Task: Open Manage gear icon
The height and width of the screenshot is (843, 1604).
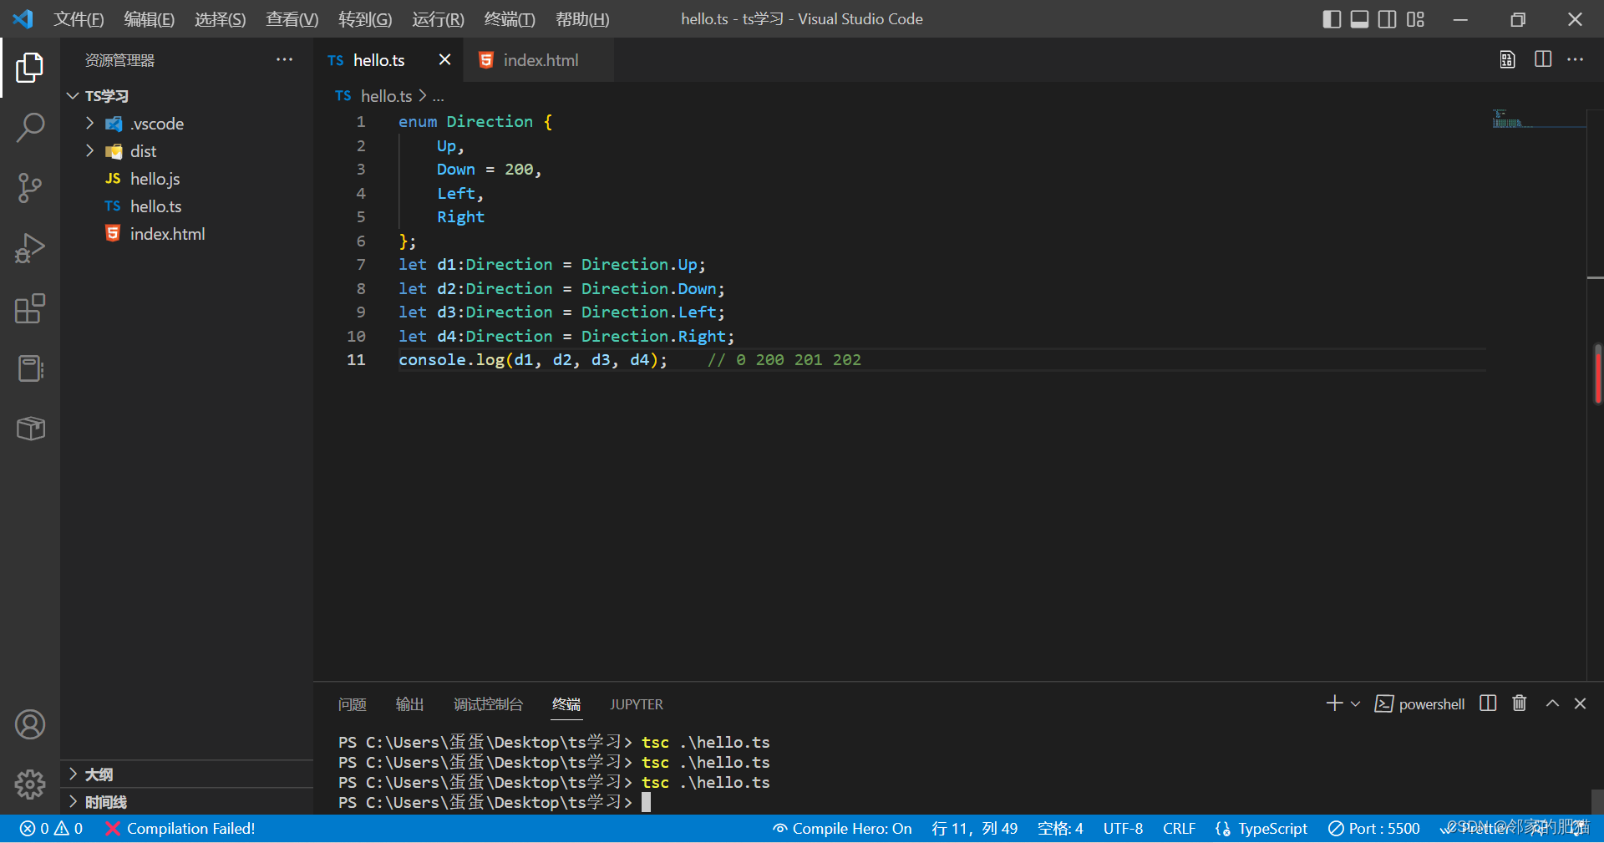Action: (30, 785)
